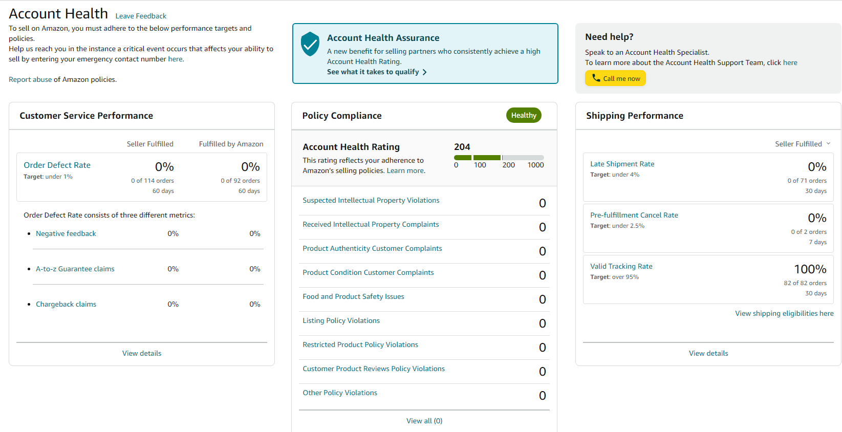Click 'here' link for Account Health Support Team
Viewport: 842px width, 432px height.
click(x=790, y=62)
